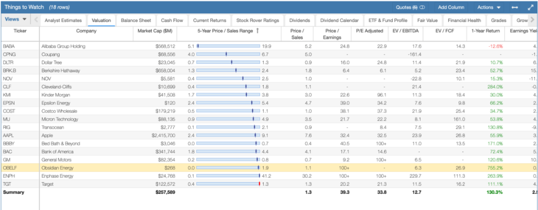The width and height of the screenshot is (538, 210).
Task: Open the Actions dropdown menu
Action: 489,7
